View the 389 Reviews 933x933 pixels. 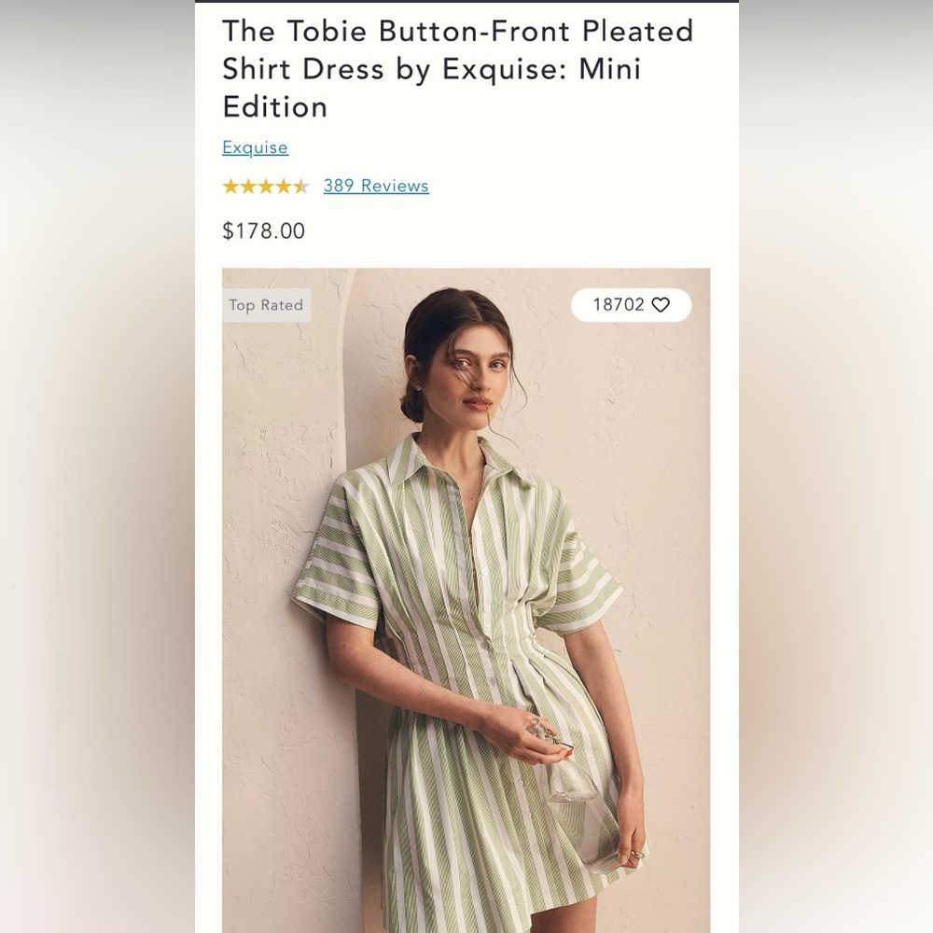376,186
